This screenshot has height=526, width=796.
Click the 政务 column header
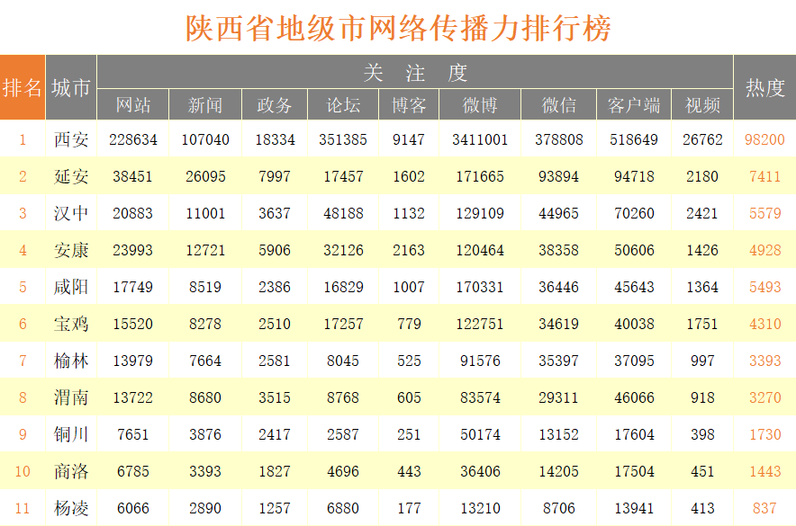275,105
